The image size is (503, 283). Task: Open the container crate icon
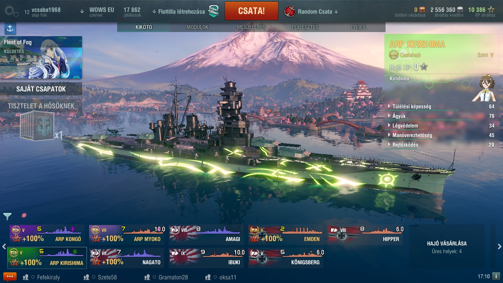(37, 126)
